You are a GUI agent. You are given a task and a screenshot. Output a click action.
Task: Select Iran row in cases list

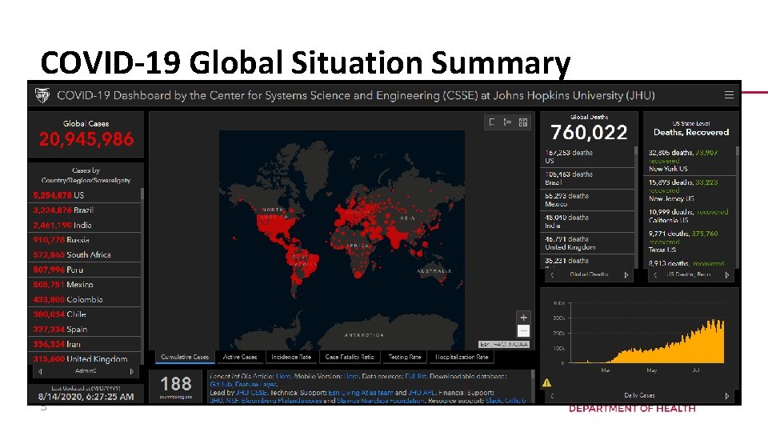86,344
